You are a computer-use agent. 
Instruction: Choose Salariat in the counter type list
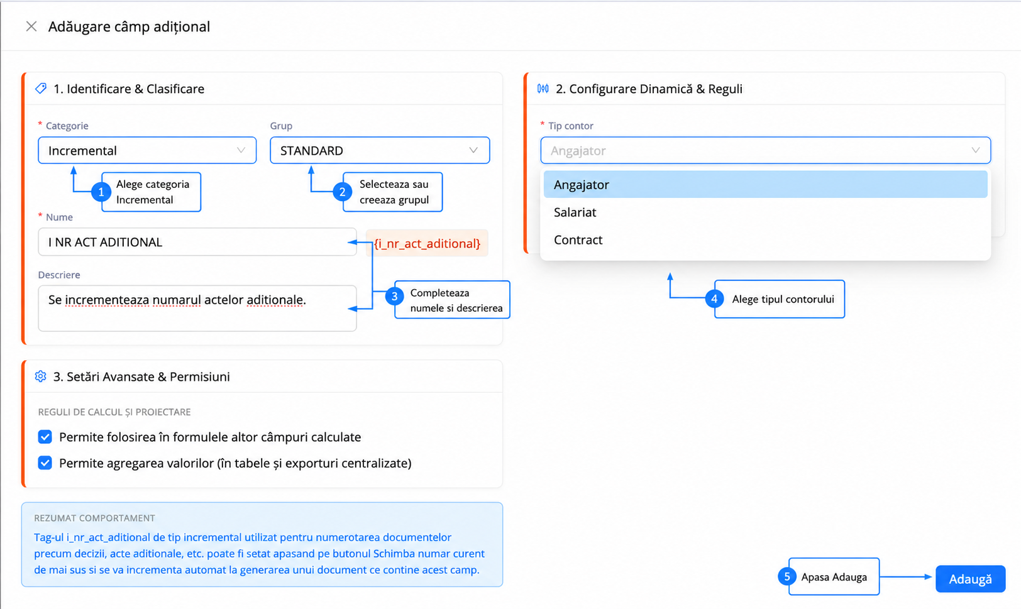(x=765, y=212)
